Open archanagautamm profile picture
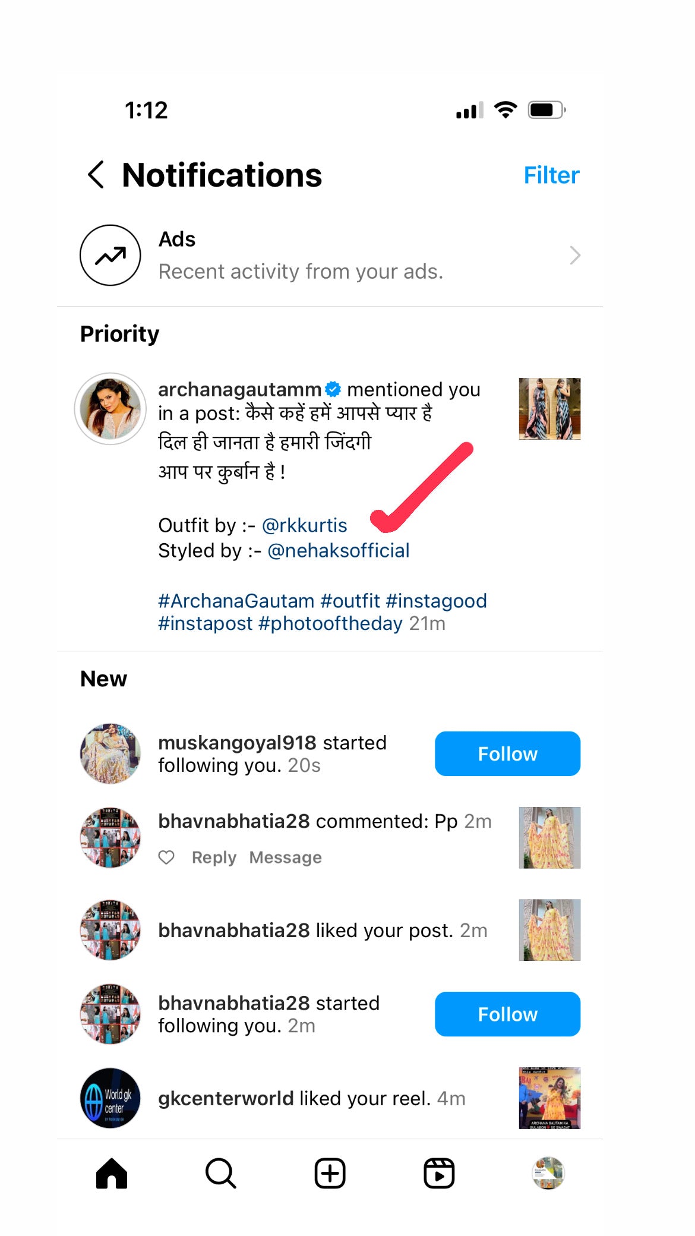 110,409
